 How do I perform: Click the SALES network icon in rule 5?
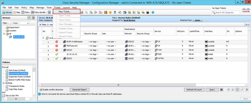[126, 58]
